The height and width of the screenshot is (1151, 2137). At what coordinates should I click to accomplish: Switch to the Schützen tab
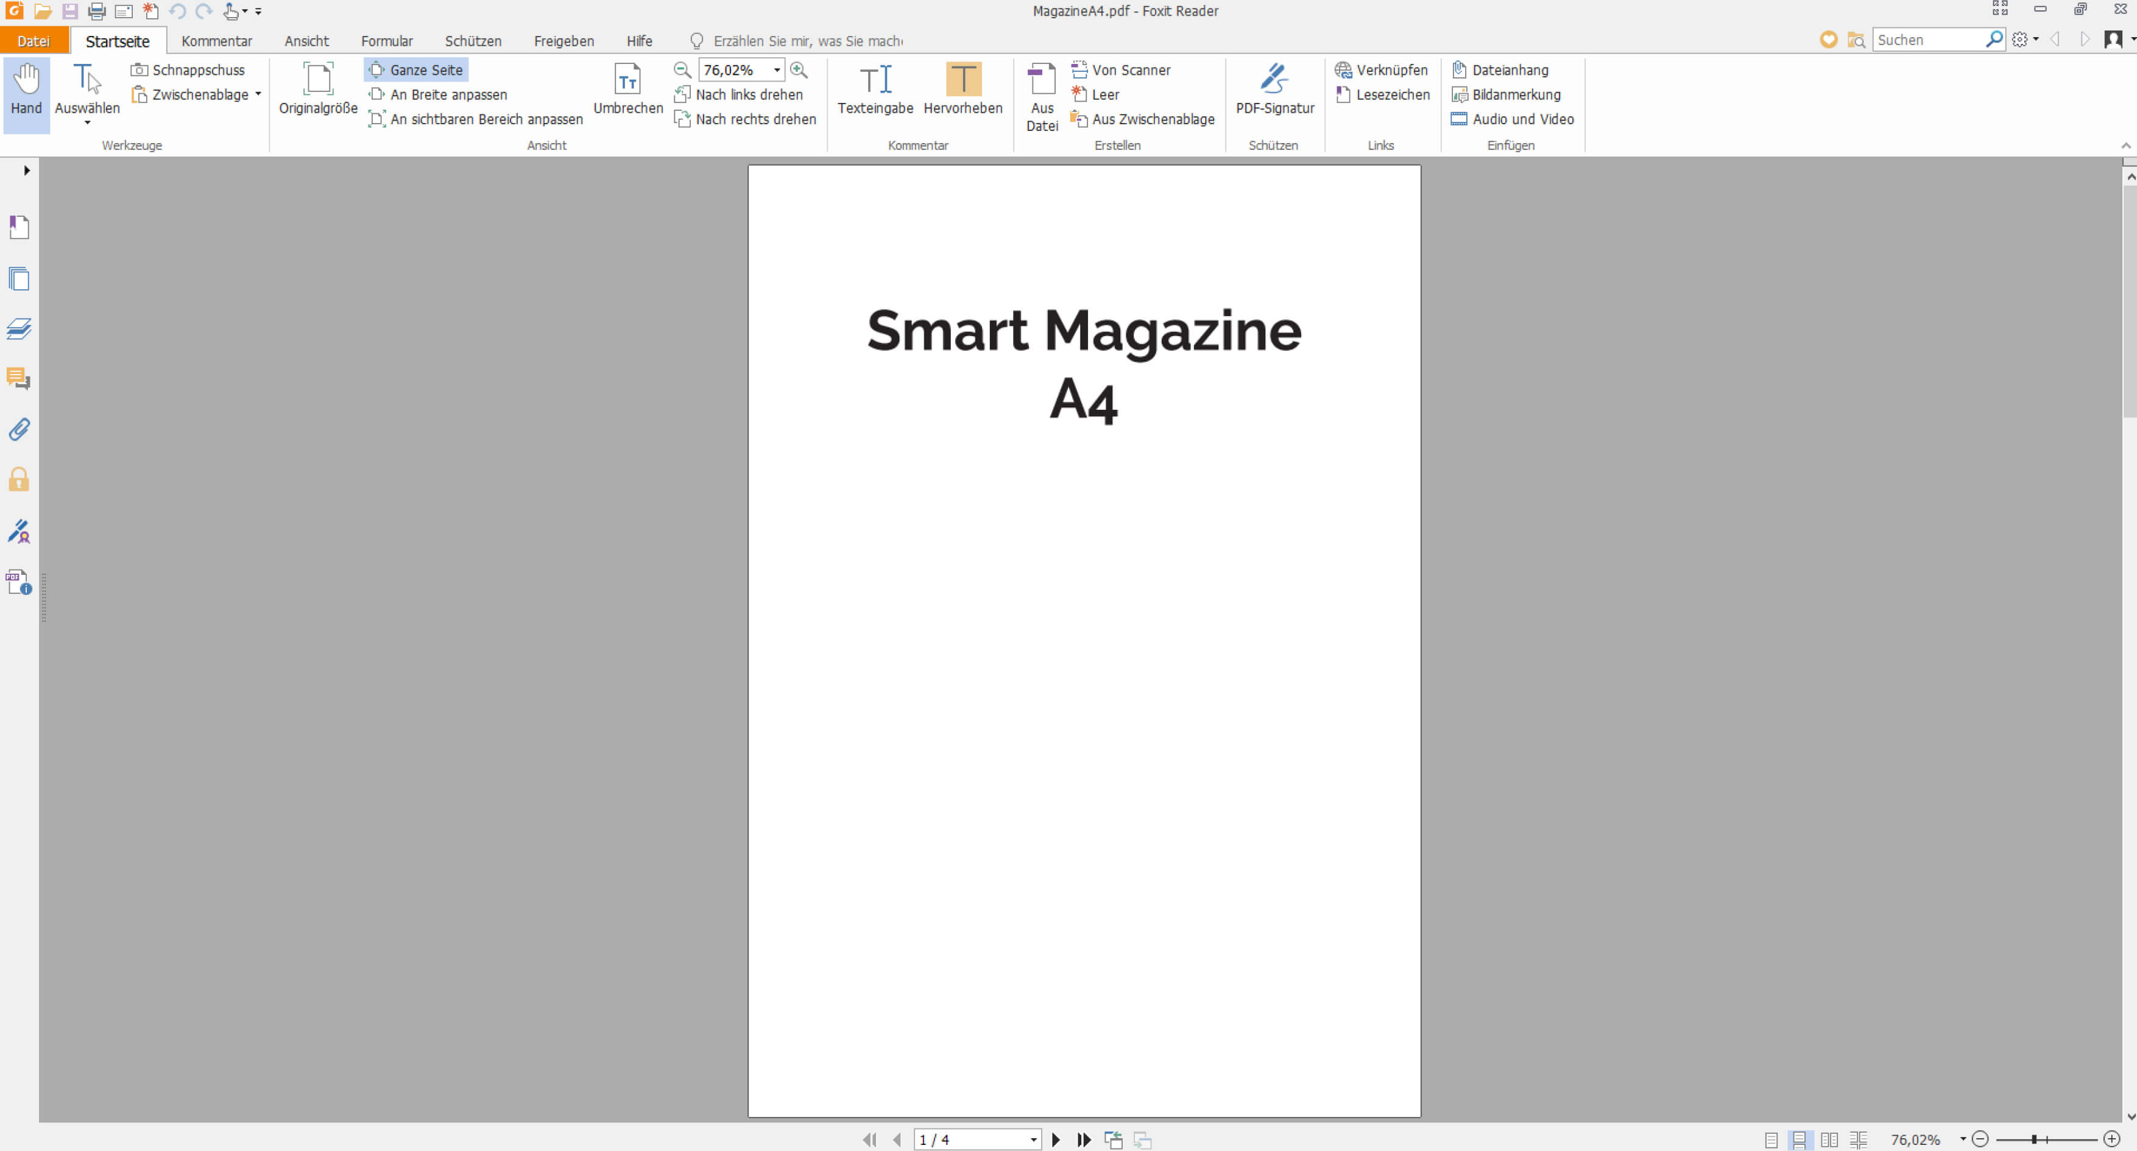pos(473,41)
